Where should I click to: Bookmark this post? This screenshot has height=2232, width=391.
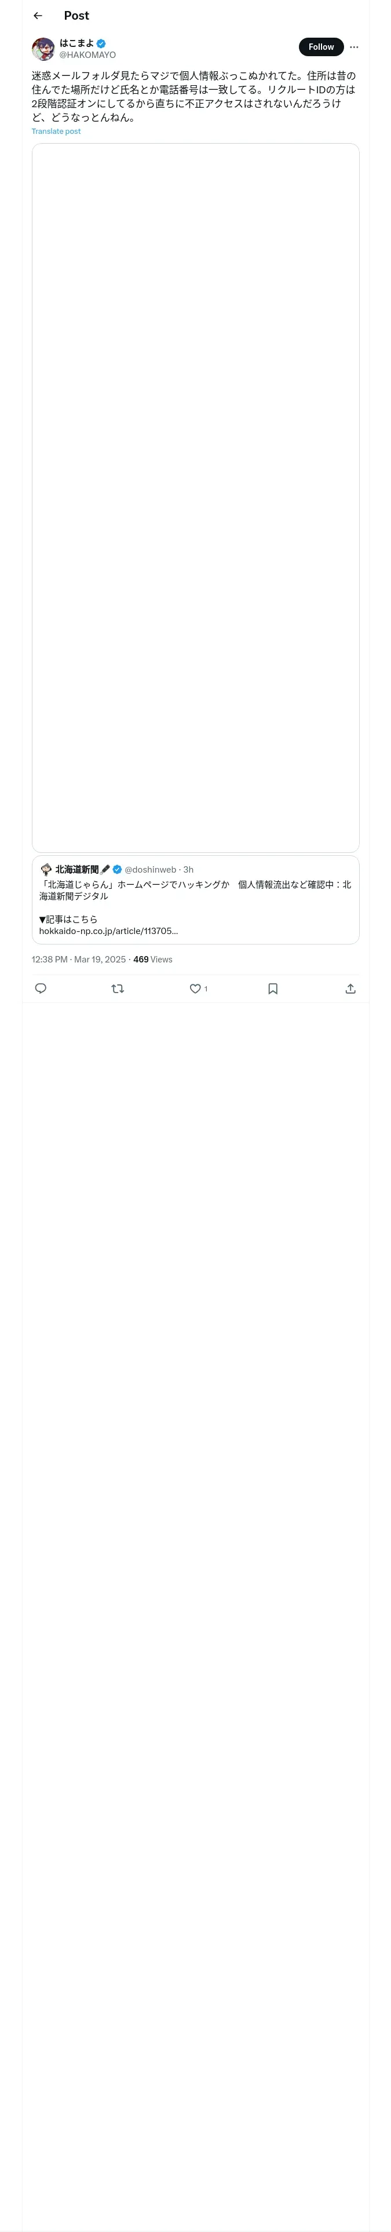click(273, 989)
